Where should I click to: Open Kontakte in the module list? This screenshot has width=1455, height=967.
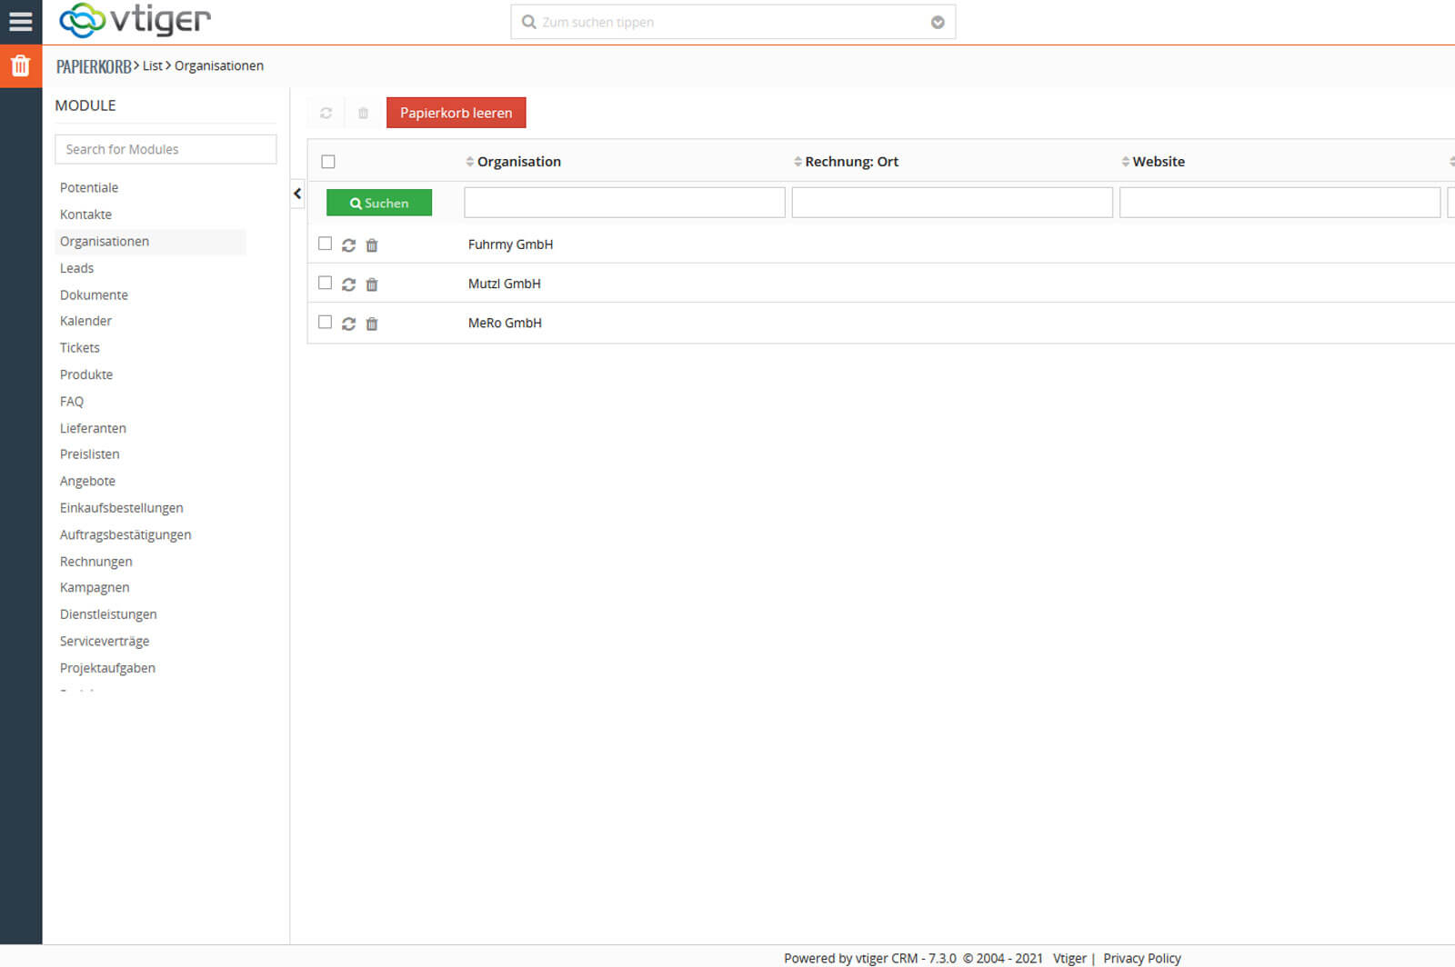[x=85, y=214]
